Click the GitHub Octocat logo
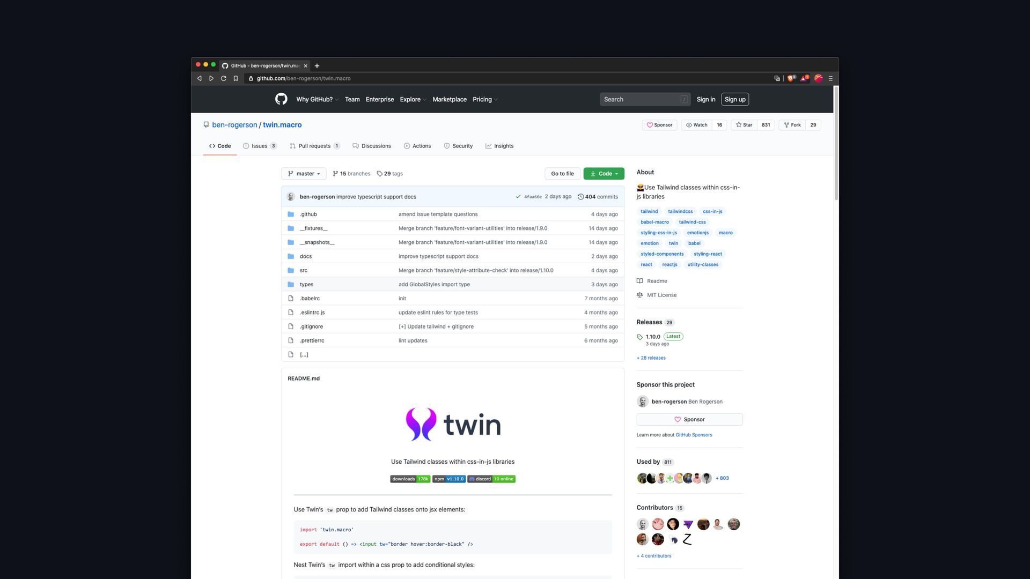 [x=281, y=99]
